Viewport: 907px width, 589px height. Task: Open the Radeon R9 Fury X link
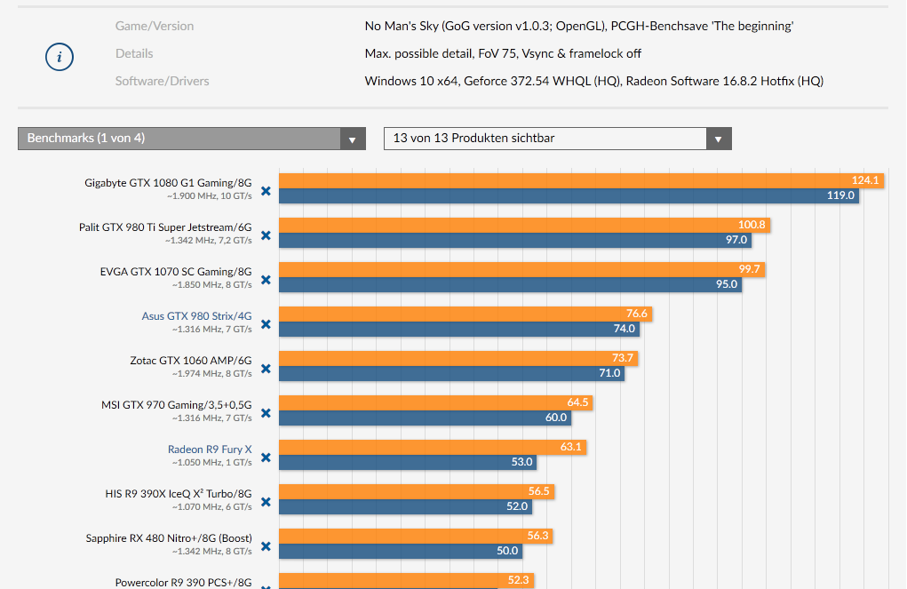coord(210,450)
